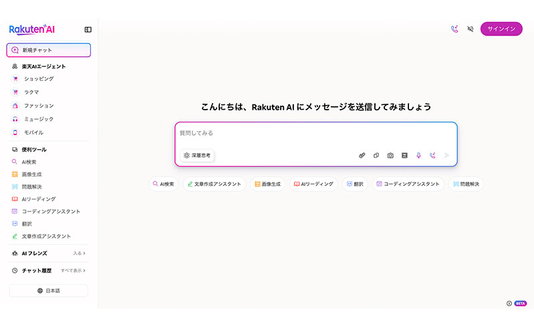Choose 文章作成アシスタント suggestion chip
The height and width of the screenshot is (327, 534).
point(215,184)
